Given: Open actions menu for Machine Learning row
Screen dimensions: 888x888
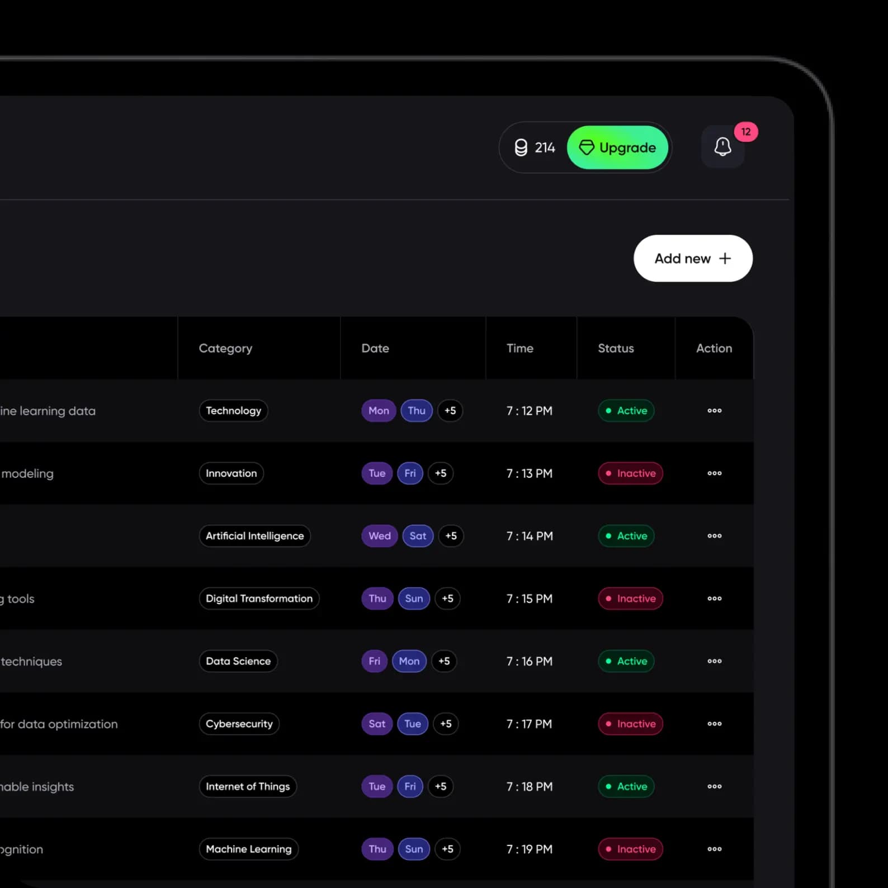Looking at the screenshot, I should [714, 849].
